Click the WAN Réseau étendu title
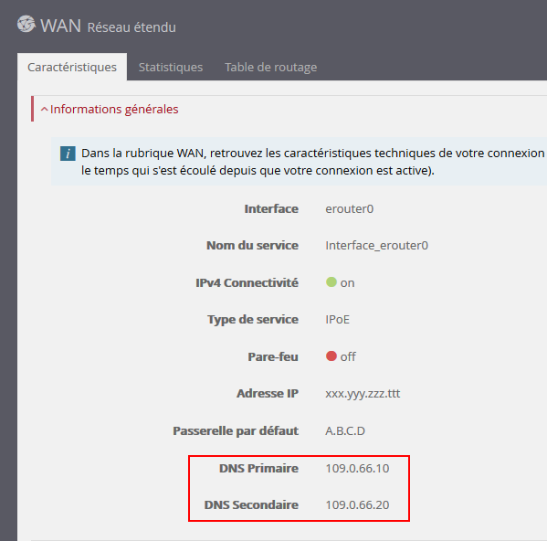Image resolution: width=547 pixels, height=541 pixels. coord(108,27)
